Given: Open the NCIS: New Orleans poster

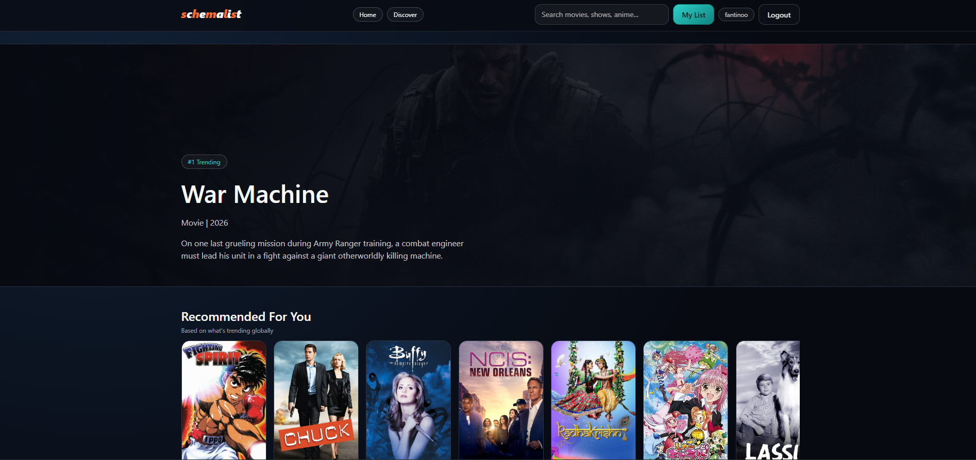Looking at the screenshot, I should tap(501, 400).
